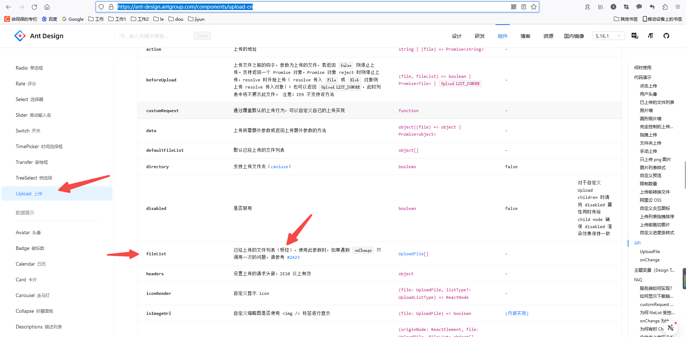This screenshot has width=686, height=337.
Task: Click the language switch icon beside version selector
Action: (x=635, y=36)
